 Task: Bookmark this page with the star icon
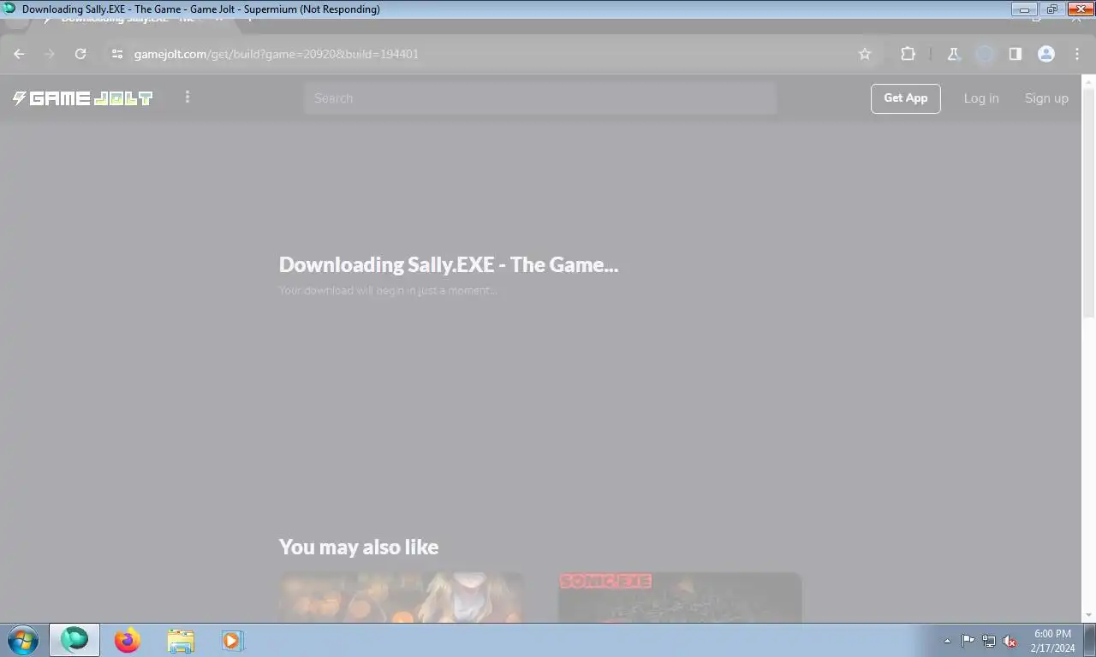tap(865, 54)
